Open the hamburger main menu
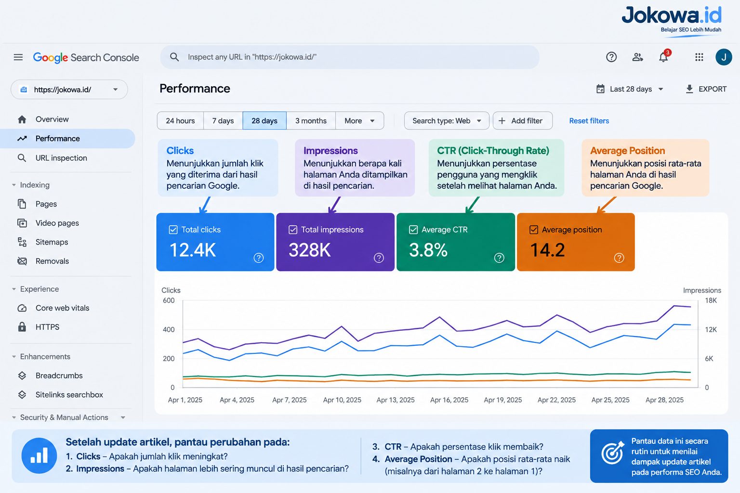Image resolution: width=740 pixels, height=493 pixels. (18, 57)
